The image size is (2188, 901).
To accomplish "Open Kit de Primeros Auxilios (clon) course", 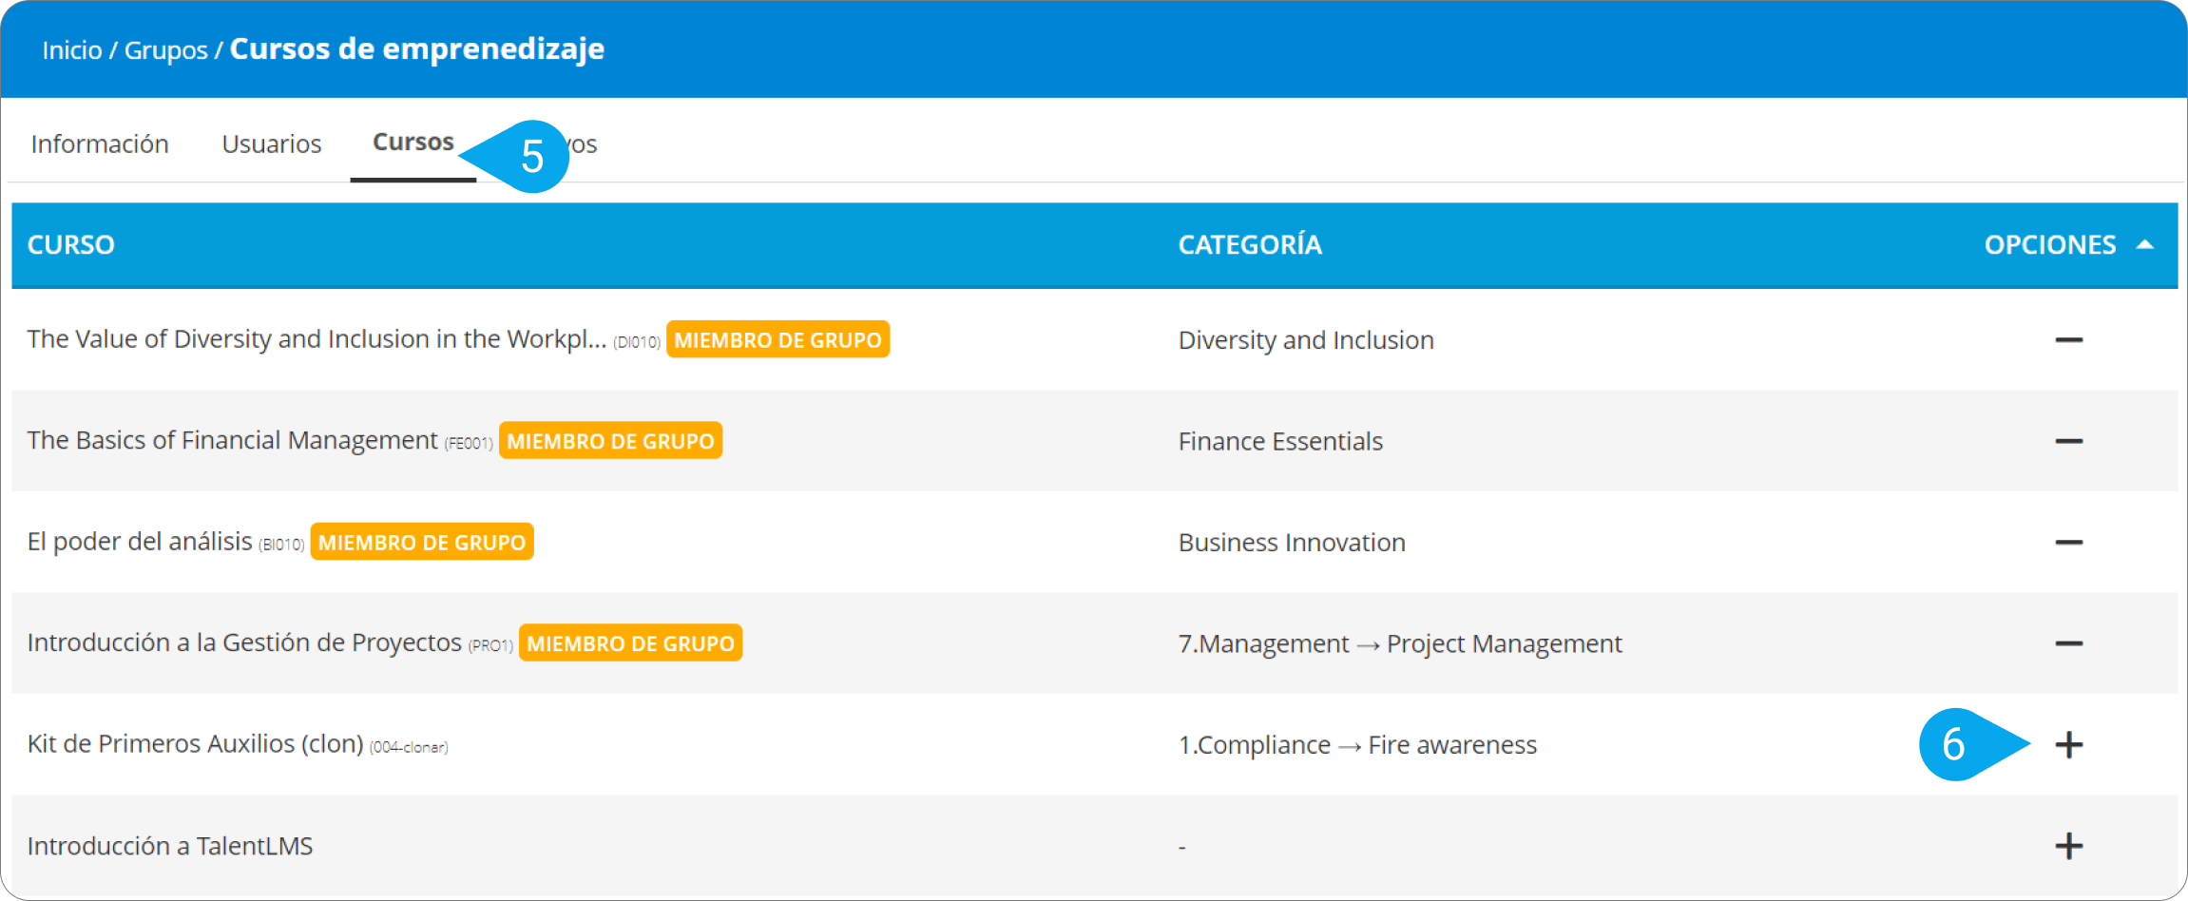I will coord(196,743).
